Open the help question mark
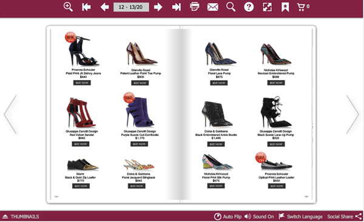This screenshot has width=364, height=222. tap(249, 7)
